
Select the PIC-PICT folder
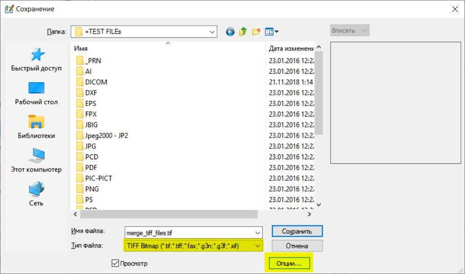(94, 178)
